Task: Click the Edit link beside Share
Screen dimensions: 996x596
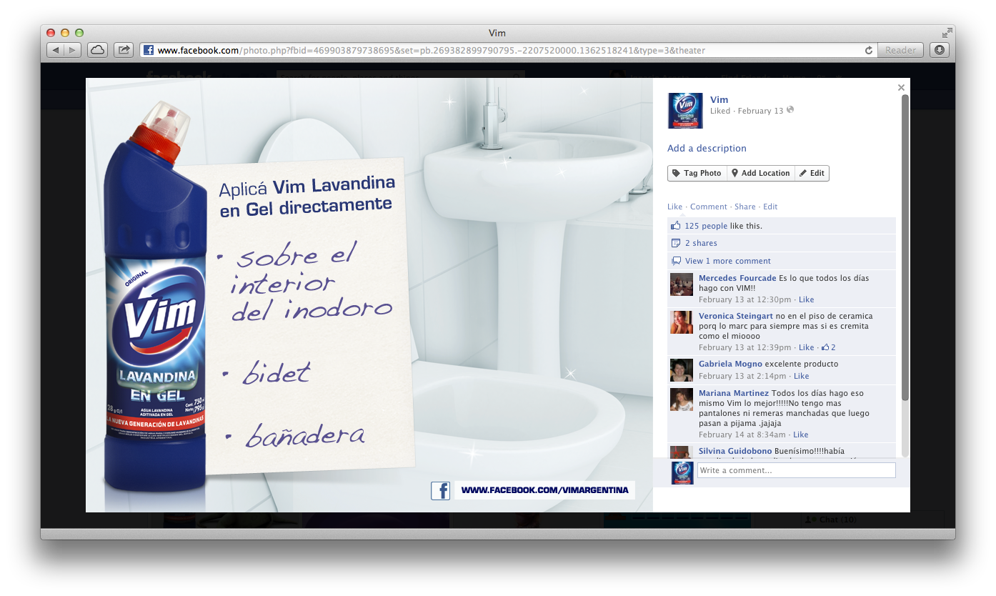Action: [770, 207]
